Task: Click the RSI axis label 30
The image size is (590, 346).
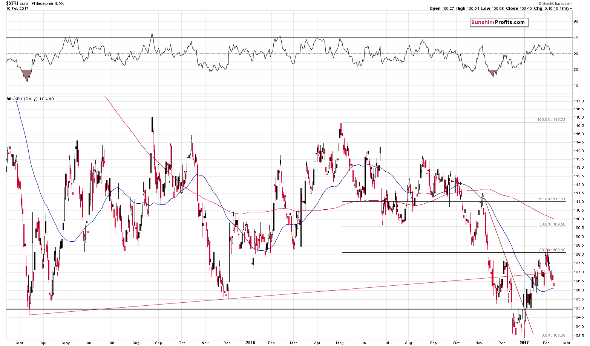Action: [576, 70]
